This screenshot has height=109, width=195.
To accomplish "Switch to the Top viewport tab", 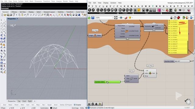I will [x=19, y=101].
